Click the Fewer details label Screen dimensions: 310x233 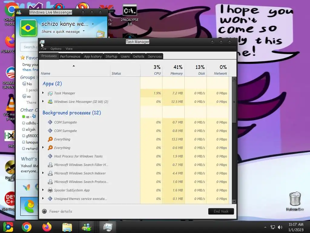point(61,211)
